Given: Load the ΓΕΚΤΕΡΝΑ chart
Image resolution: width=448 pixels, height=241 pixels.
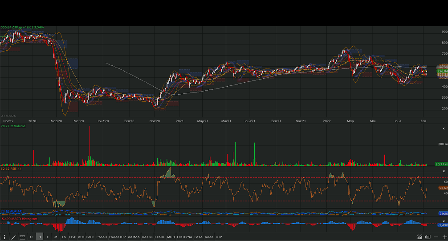Looking at the screenshot, I should coord(184,237).
